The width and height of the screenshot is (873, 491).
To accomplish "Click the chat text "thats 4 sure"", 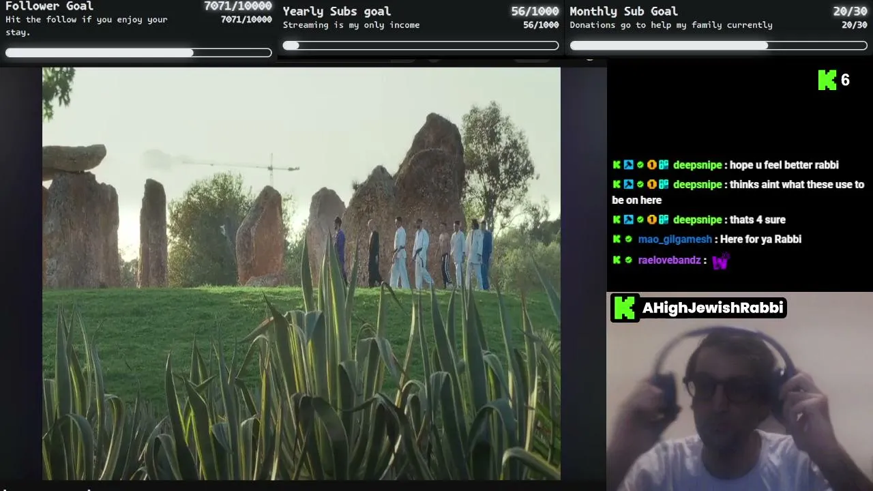I will point(758,220).
